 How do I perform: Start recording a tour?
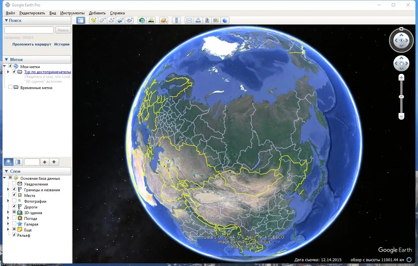[130, 20]
